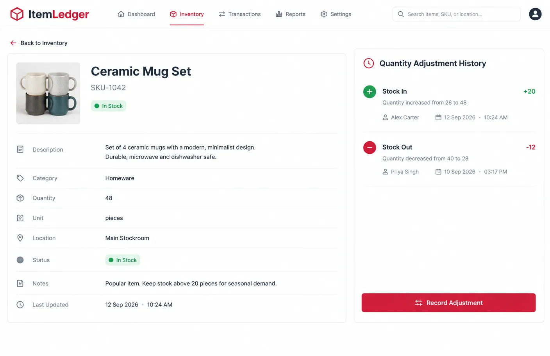Click the Category tag icon
550x356 pixels.
(20, 178)
